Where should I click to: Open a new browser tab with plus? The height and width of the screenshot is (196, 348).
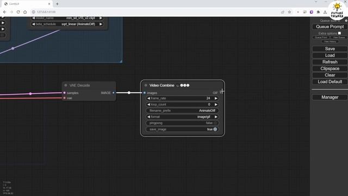pos(57,4)
